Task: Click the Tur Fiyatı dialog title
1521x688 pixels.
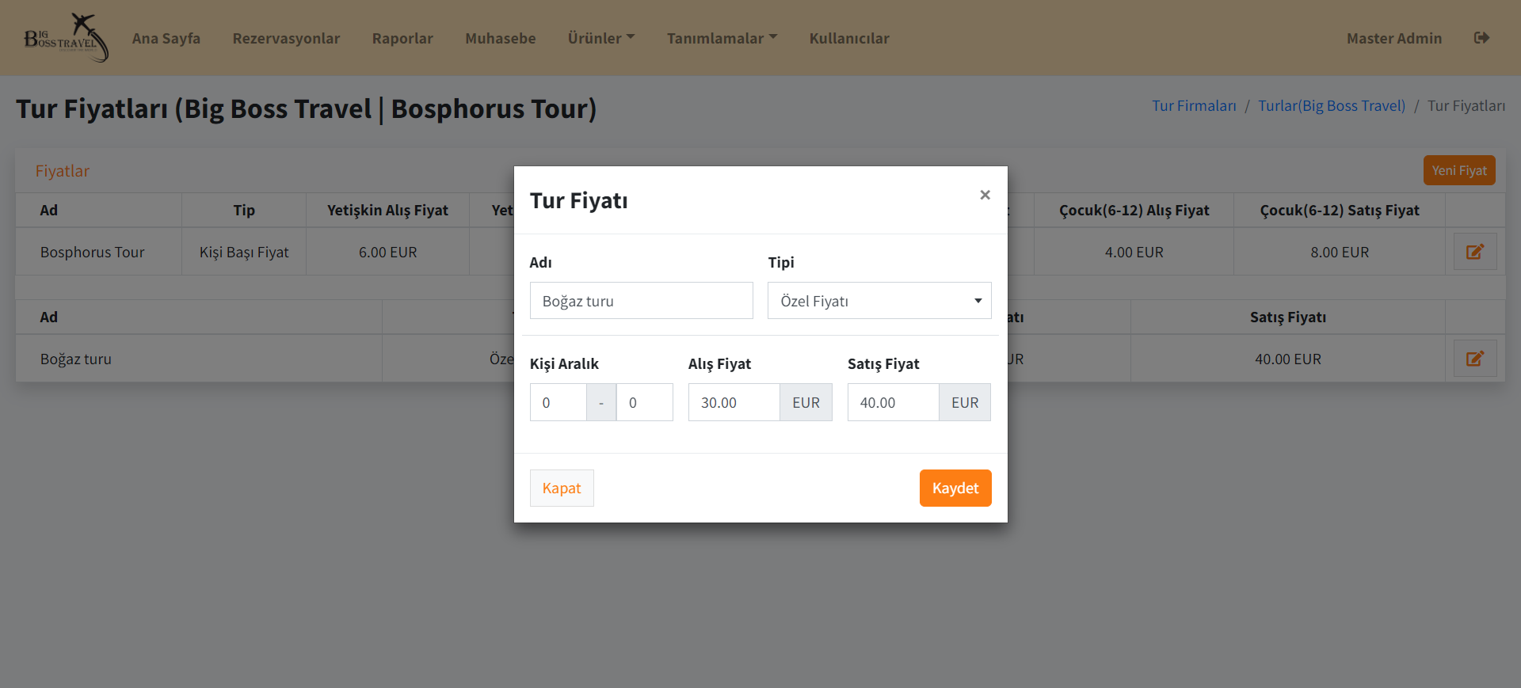Action: pos(579,201)
